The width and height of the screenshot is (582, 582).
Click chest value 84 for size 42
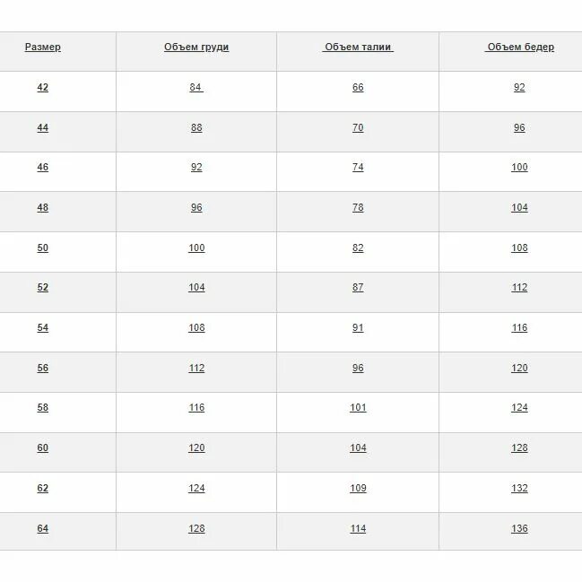(x=196, y=88)
